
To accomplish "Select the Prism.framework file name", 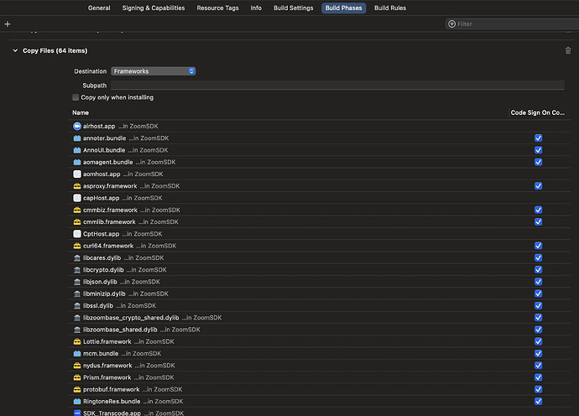I will (107, 377).
